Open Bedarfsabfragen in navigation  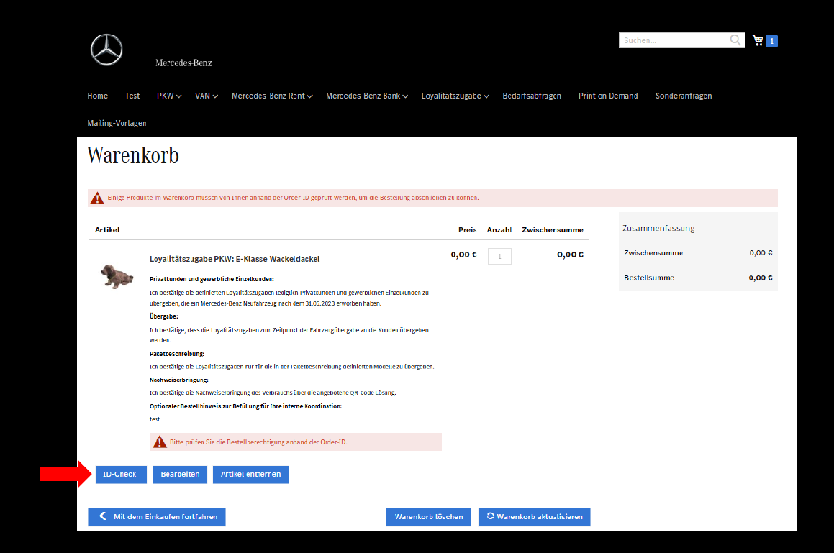[532, 96]
